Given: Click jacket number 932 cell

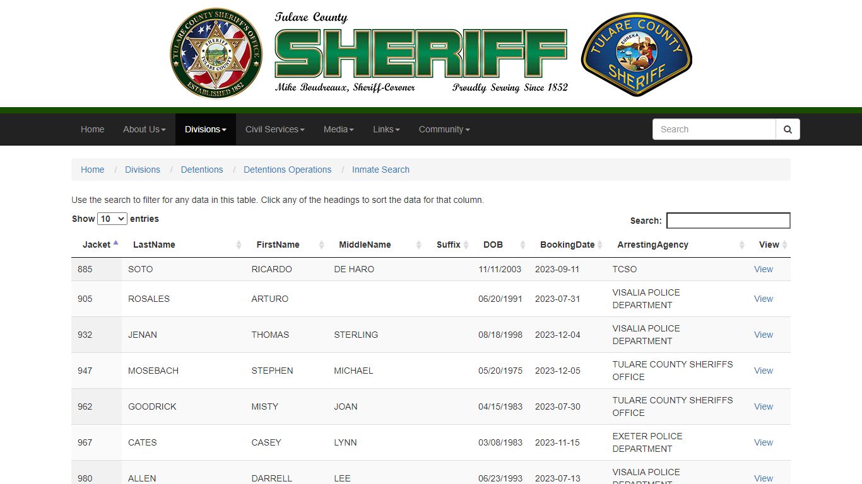Looking at the screenshot, I should click(97, 335).
